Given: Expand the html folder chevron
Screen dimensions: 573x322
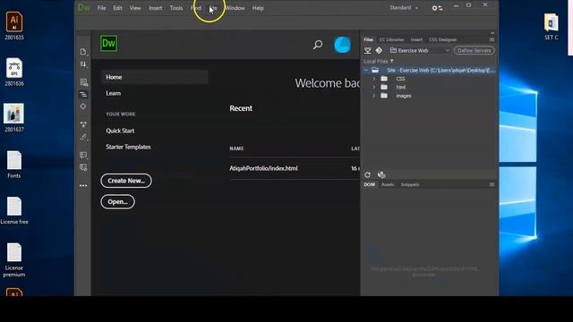Looking at the screenshot, I should click(x=374, y=87).
